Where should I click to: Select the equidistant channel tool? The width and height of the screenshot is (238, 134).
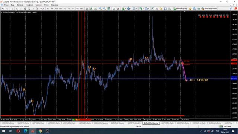pyautogui.click(x=25, y=9)
